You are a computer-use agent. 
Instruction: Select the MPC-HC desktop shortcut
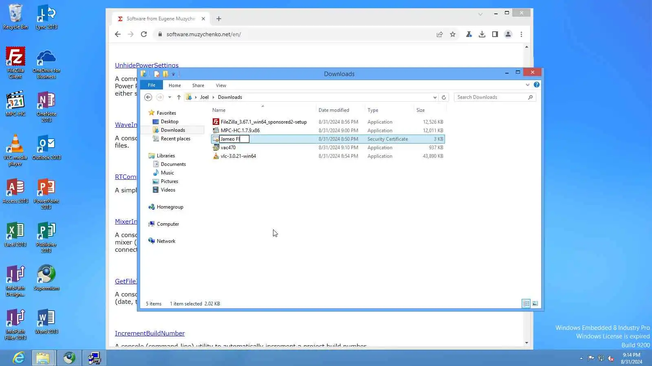pos(15,103)
